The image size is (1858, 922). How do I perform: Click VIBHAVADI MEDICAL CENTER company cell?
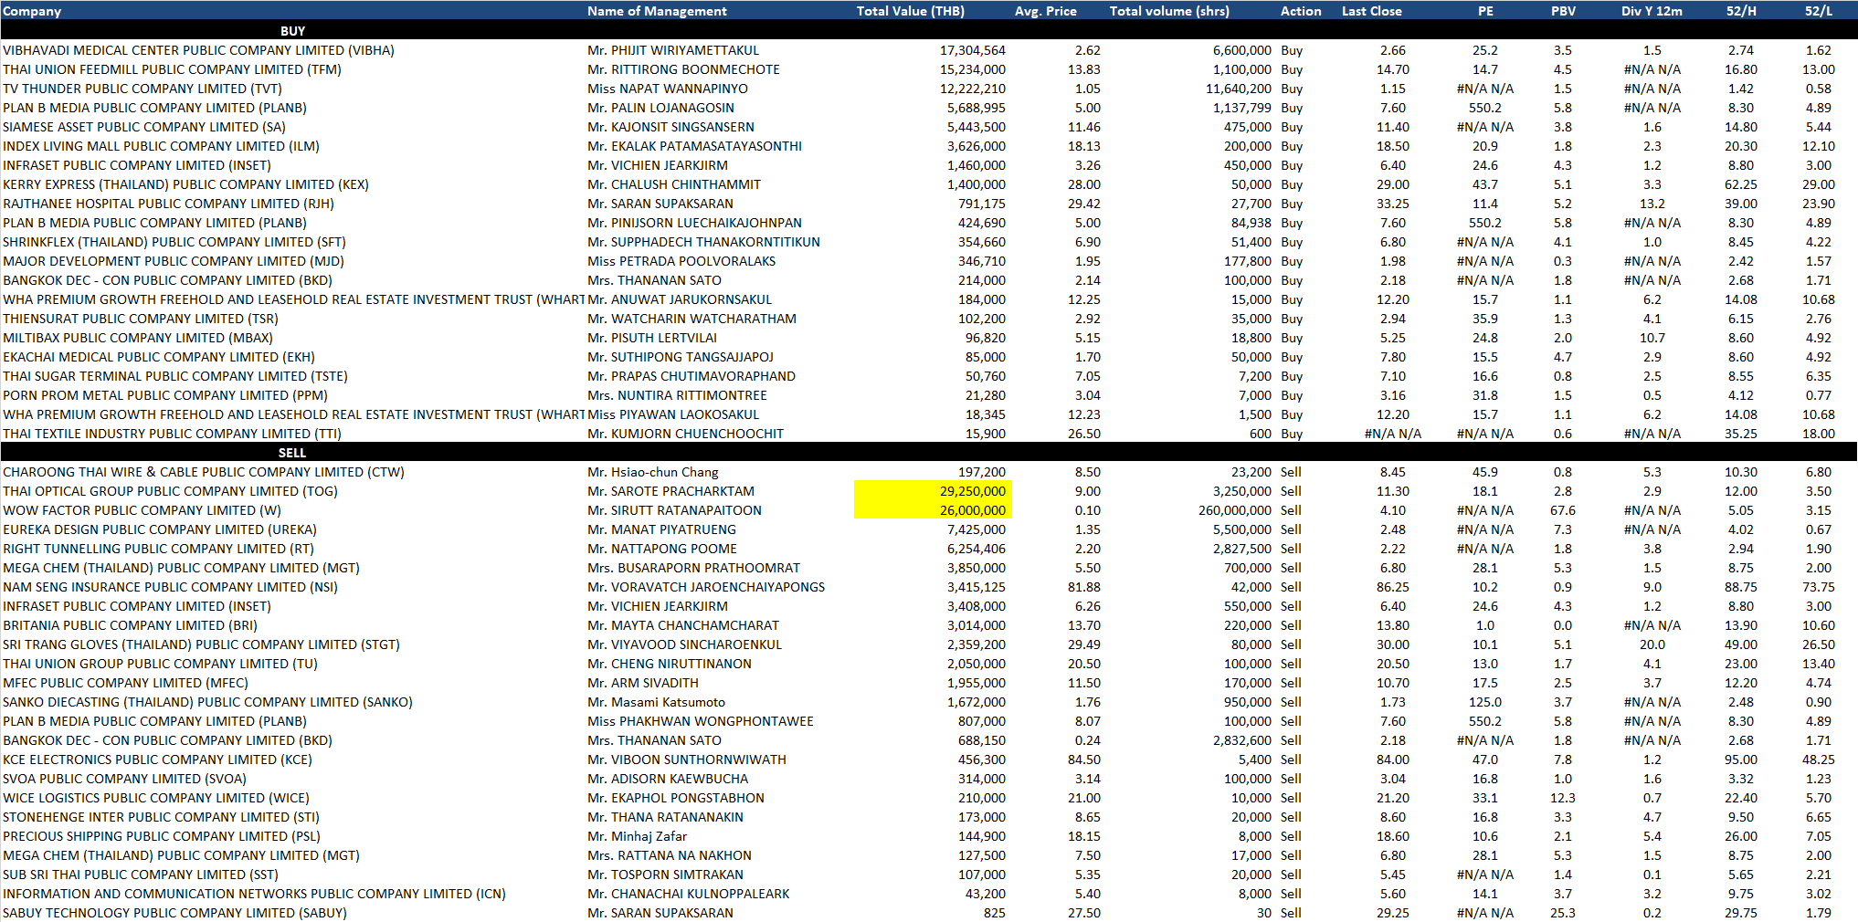point(198,50)
